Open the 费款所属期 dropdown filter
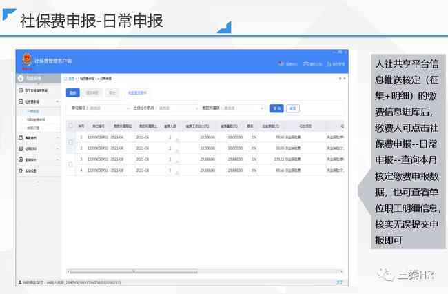The image size is (448, 294). 243,108
